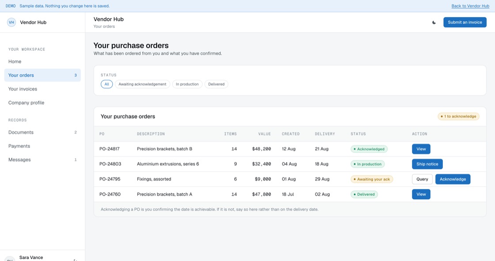Image resolution: width=495 pixels, height=261 pixels.
Task: Click the ACTION column header
Action: tap(419, 134)
